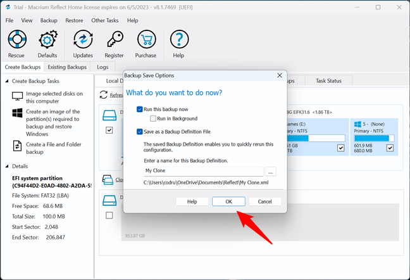Click Create a File and Folder backup
Viewport: 410px width, 280px height.
click(x=54, y=148)
